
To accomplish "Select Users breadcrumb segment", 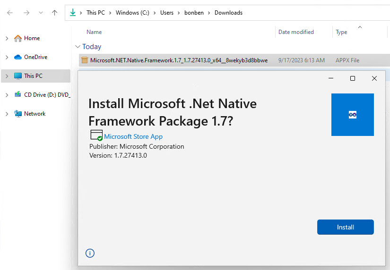I will tap(167, 13).
